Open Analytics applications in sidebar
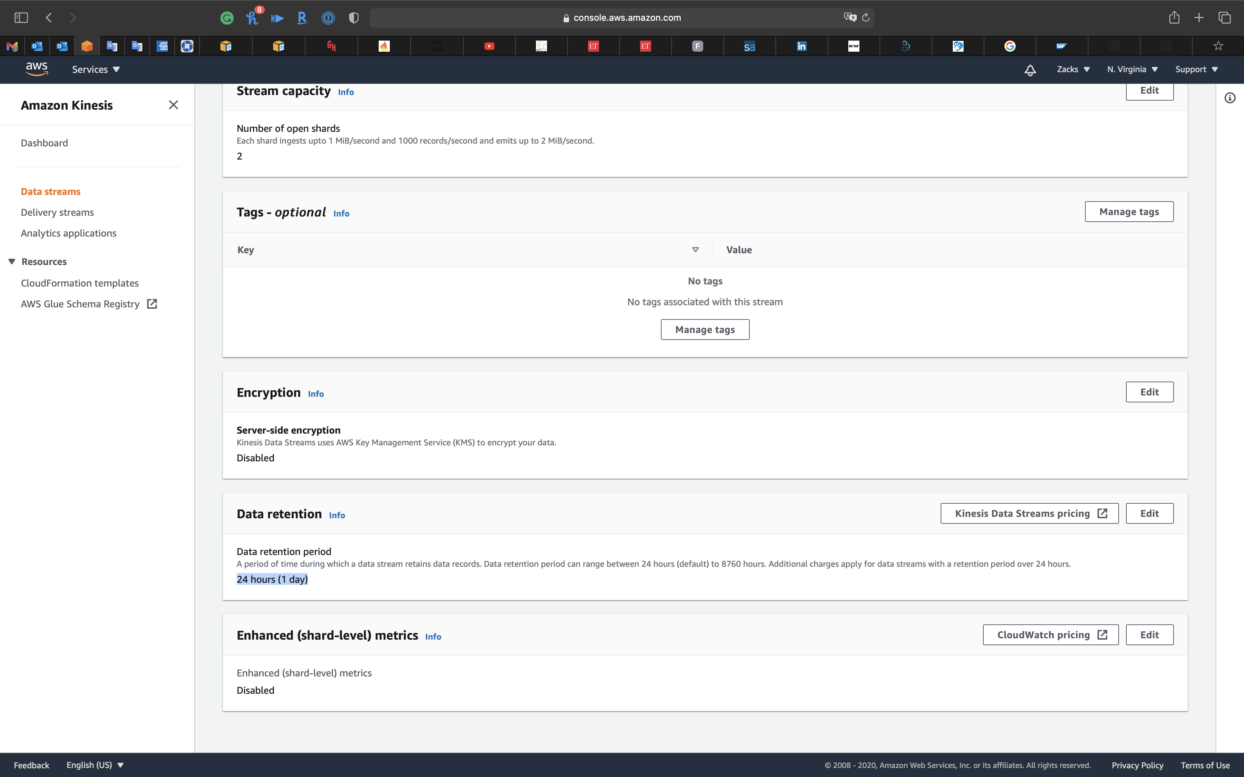The height and width of the screenshot is (777, 1244). point(68,233)
